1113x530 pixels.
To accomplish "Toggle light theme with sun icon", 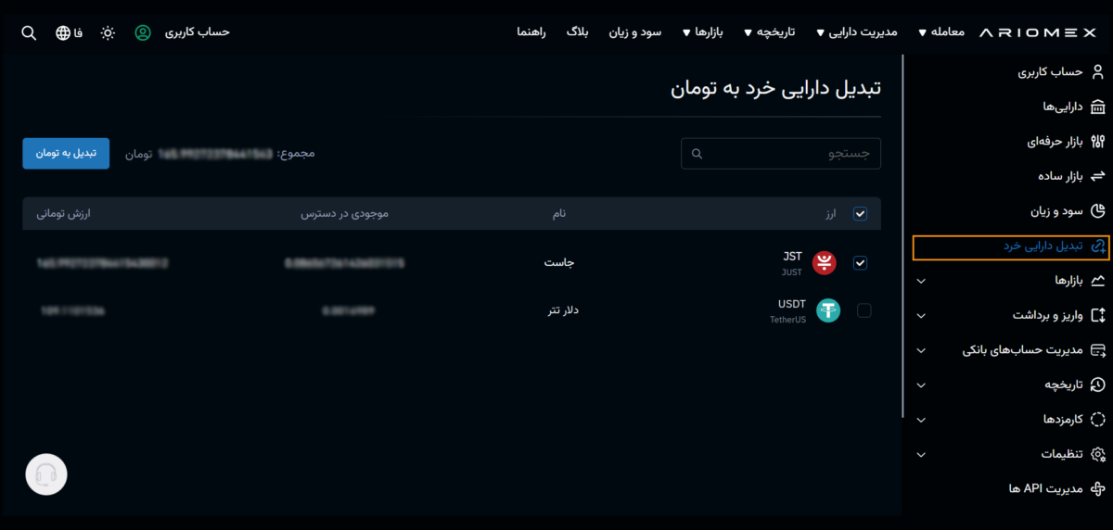I will [108, 32].
